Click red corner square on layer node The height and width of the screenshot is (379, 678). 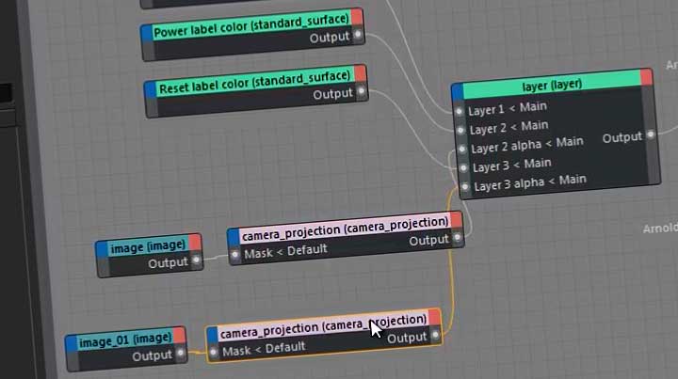tap(646, 76)
